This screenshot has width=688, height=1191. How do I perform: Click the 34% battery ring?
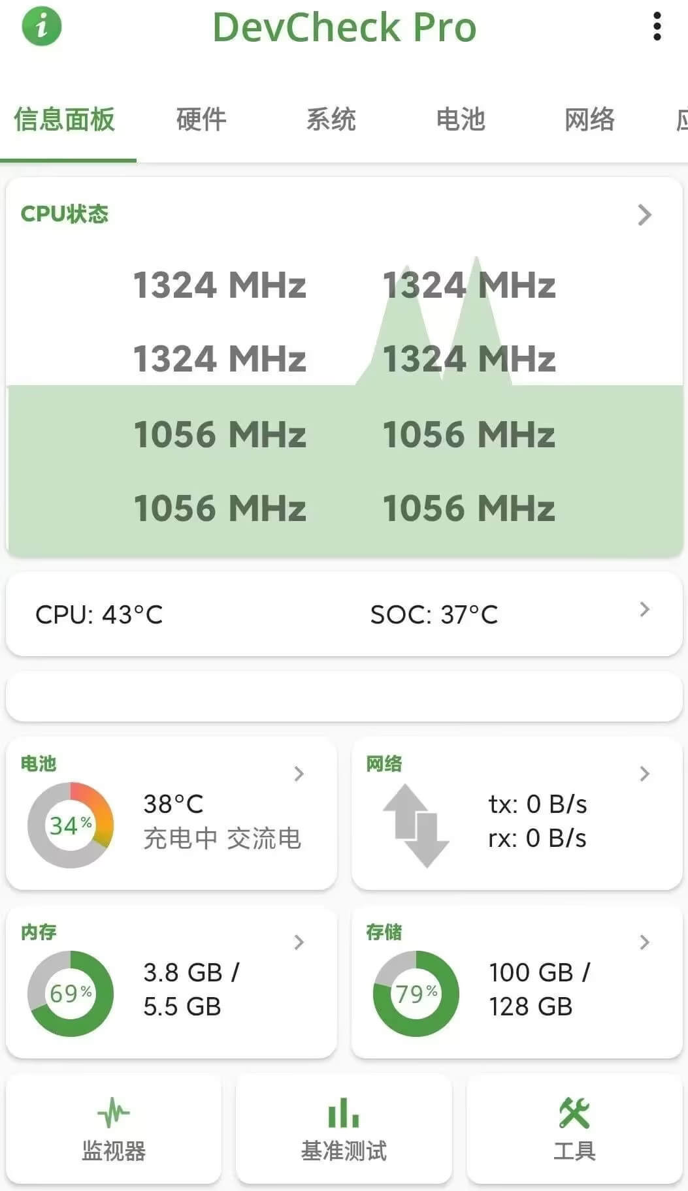71,825
